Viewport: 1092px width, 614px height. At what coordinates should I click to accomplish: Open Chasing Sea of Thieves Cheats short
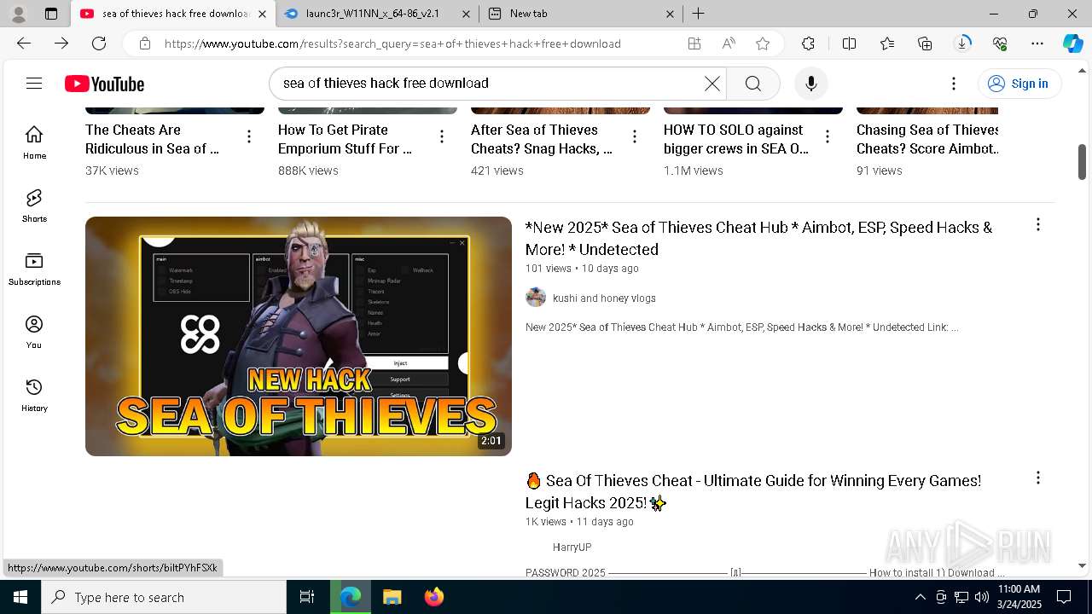(927, 139)
